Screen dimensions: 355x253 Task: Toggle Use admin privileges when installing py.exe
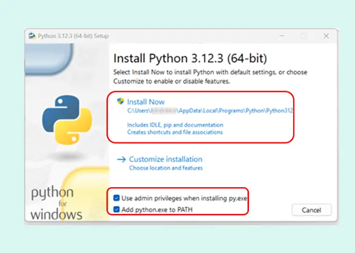(116, 198)
